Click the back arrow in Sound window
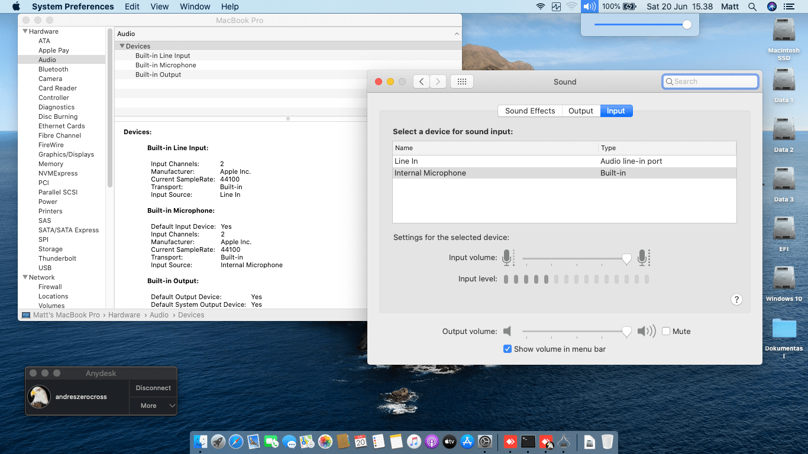Viewport: 808px width, 454px height. [x=421, y=82]
